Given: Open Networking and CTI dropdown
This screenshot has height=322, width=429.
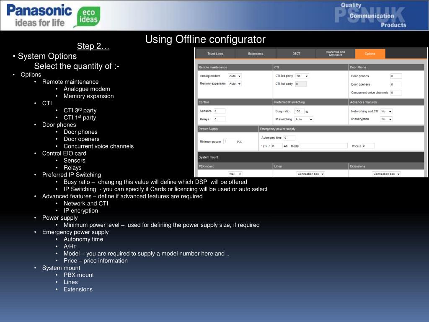Looking at the screenshot, I should (x=387, y=112).
